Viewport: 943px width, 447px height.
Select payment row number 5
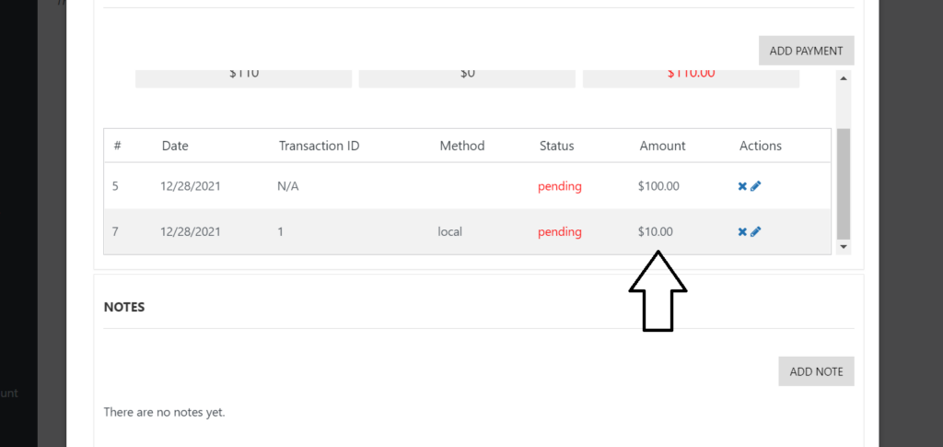(467, 186)
